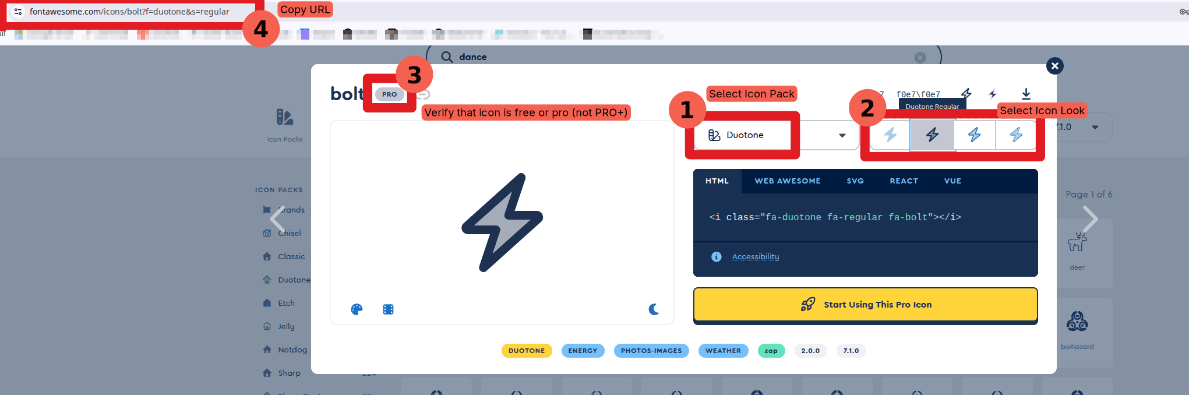This screenshot has width=1189, height=395.
Task: Clear the search field with the x icon
Action: click(x=920, y=57)
